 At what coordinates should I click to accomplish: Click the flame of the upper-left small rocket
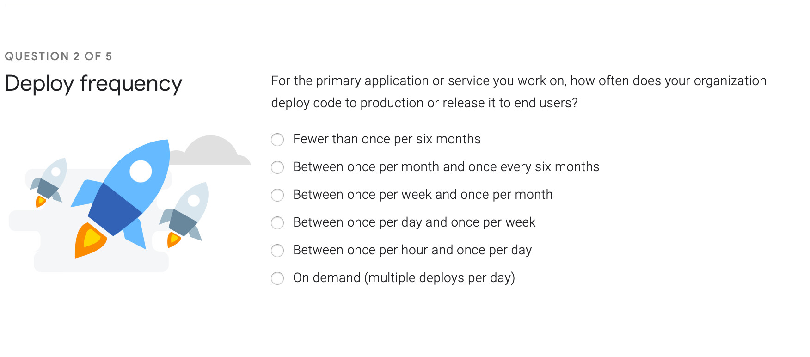pos(41,201)
